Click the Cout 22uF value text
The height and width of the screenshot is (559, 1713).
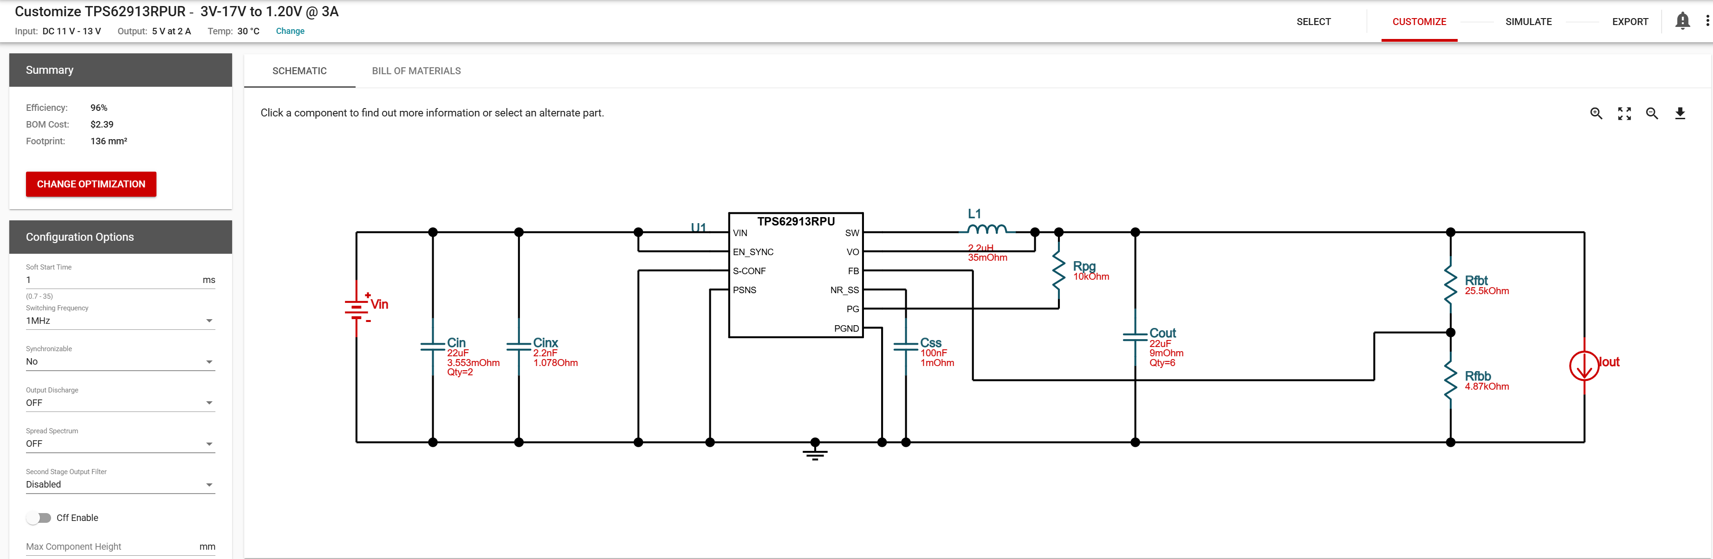point(1161,344)
